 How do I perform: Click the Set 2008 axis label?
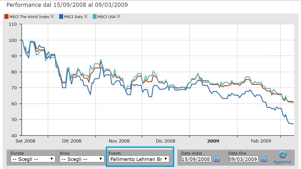25,141
